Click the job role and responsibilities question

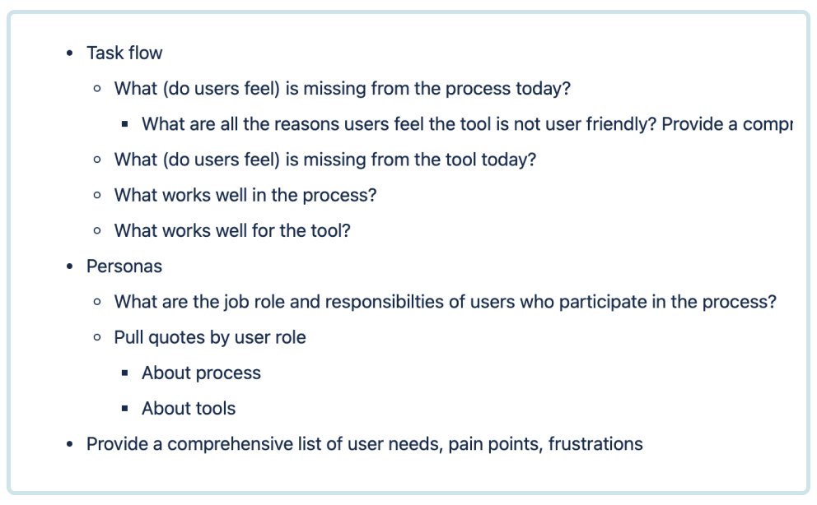pyautogui.click(x=446, y=302)
